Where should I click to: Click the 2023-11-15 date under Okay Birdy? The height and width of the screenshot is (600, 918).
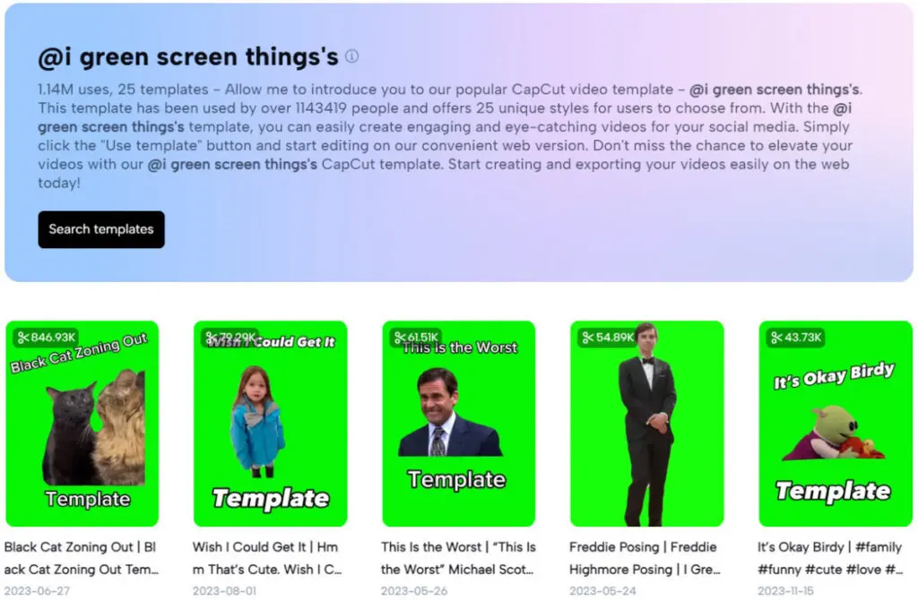pos(785,591)
